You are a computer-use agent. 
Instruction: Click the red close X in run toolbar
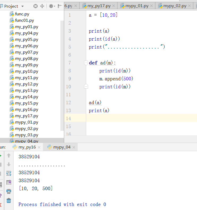click(x=1, y=205)
